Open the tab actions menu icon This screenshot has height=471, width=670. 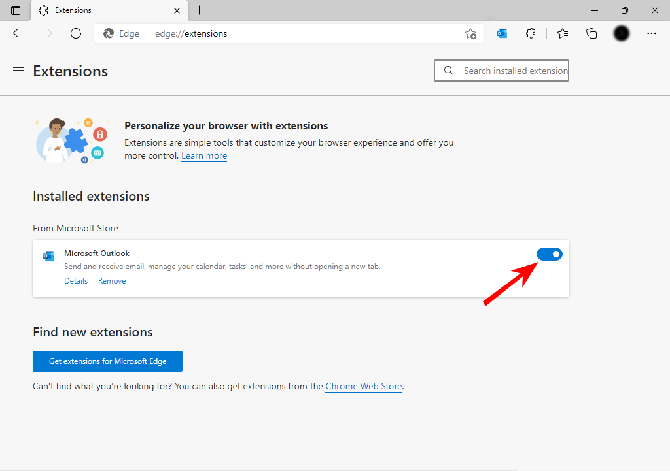pos(16,10)
